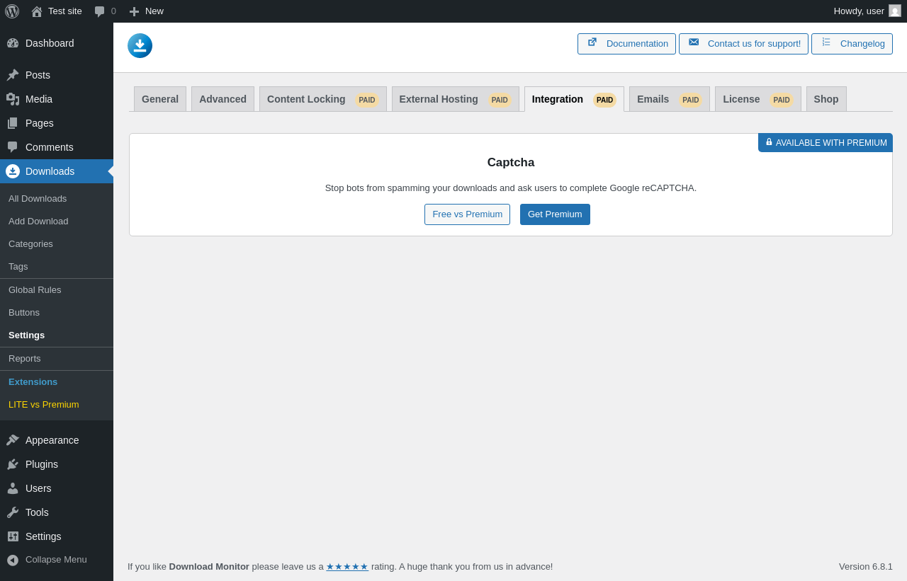Click the New label in admin bar
The width and height of the screenshot is (907, 581).
[154, 11]
